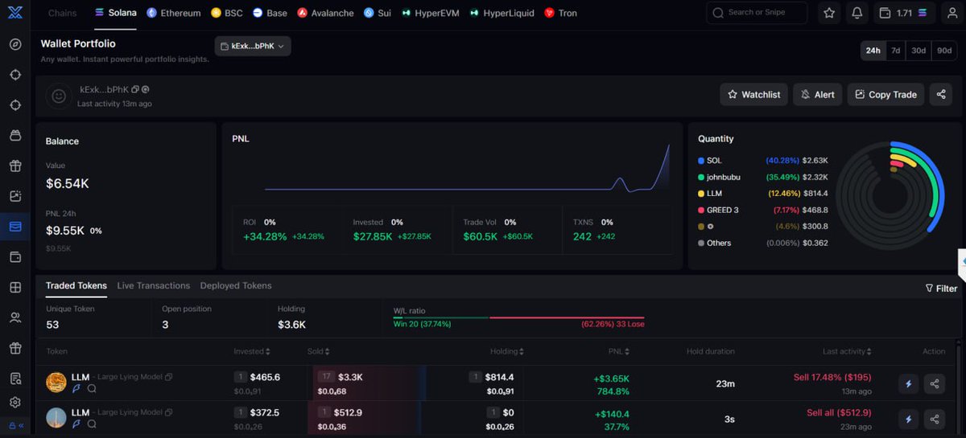Open the user profile icon at top right
This screenshot has width=966, height=438.
point(952,13)
